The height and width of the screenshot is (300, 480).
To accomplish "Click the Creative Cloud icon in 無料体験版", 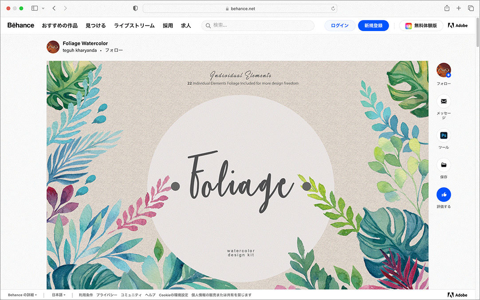I will (409, 26).
